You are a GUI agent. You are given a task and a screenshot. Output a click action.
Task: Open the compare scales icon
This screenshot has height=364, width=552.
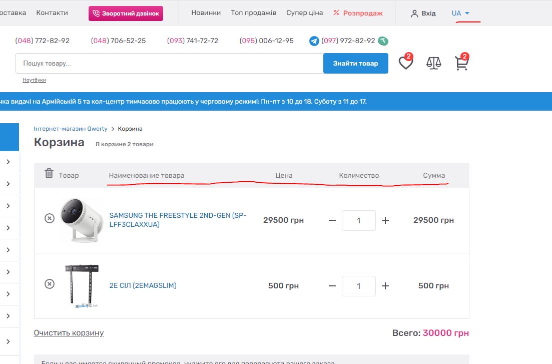click(434, 63)
